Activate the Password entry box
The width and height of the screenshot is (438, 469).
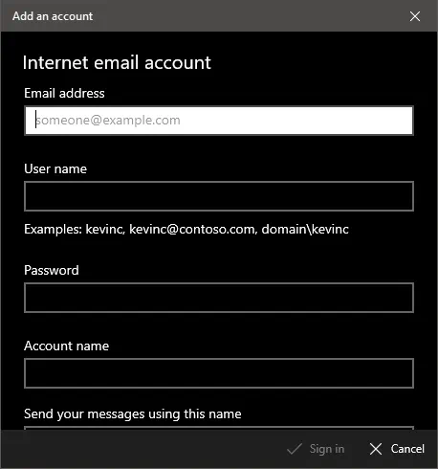coord(219,298)
